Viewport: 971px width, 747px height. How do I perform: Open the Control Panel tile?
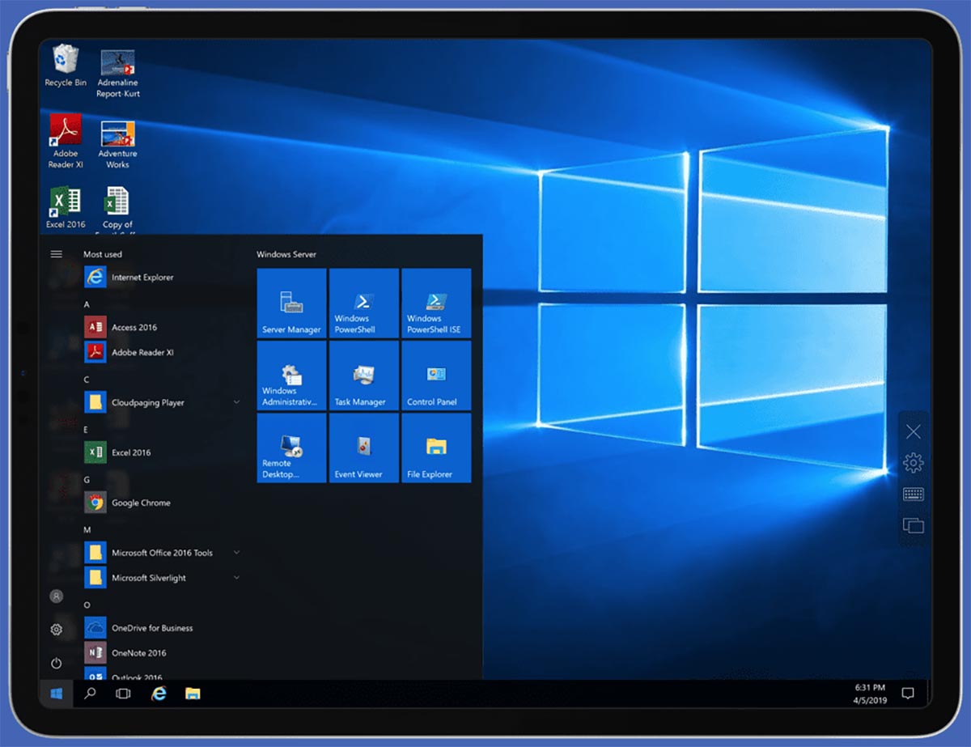point(436,376)
